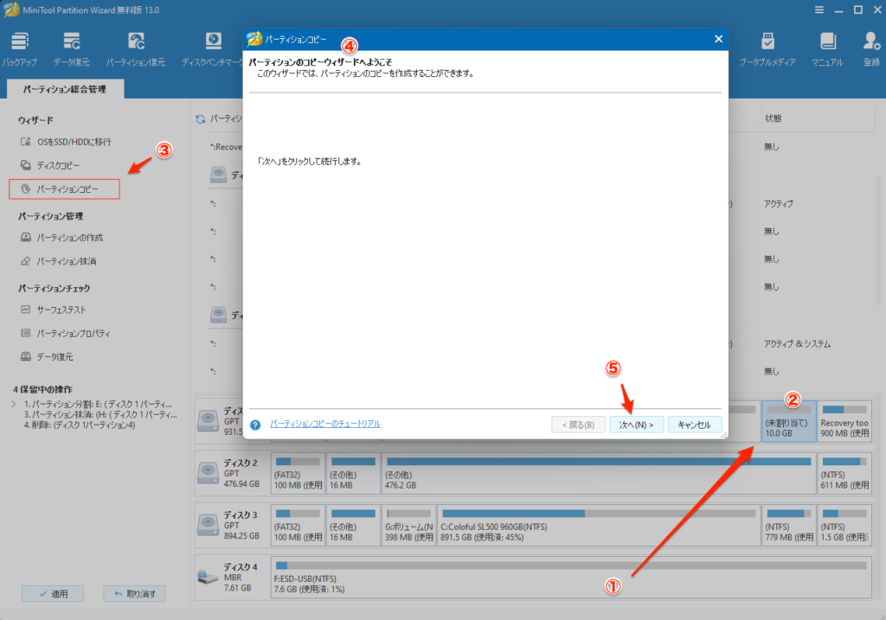The image size is (886, 620).
Task: Run サーフェステスト from the sidebar
Action: (60, 310)
